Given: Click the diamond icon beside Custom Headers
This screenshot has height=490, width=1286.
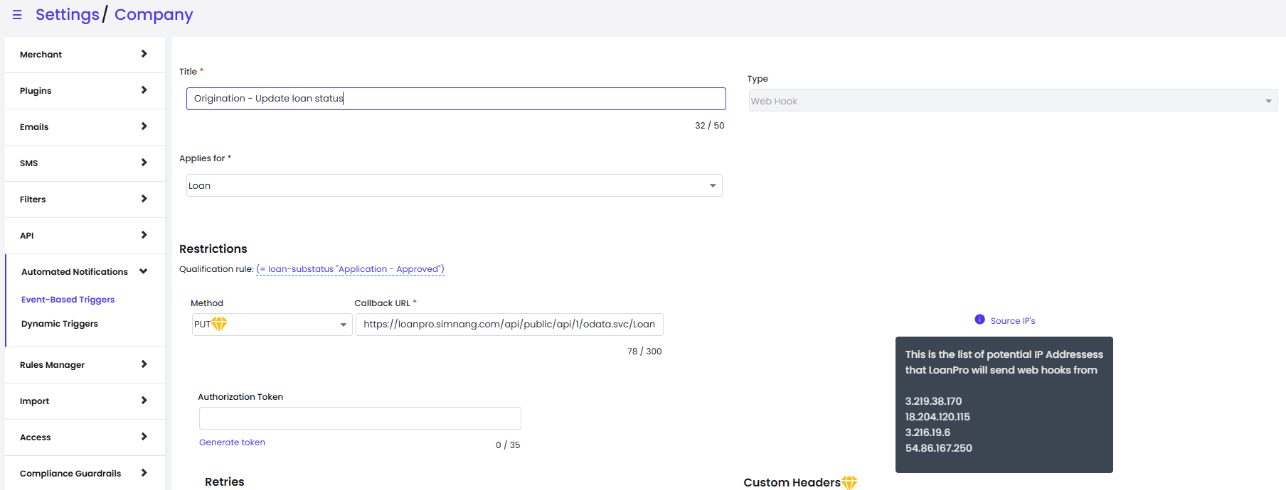Looking at the screenshot, I should tap(849, 483).
